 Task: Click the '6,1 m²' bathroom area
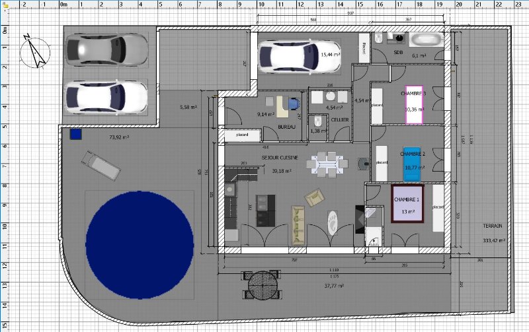click(x=419, y=55)
